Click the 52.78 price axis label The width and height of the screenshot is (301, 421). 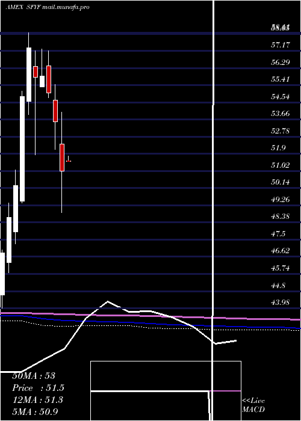(x=281, y=131)
